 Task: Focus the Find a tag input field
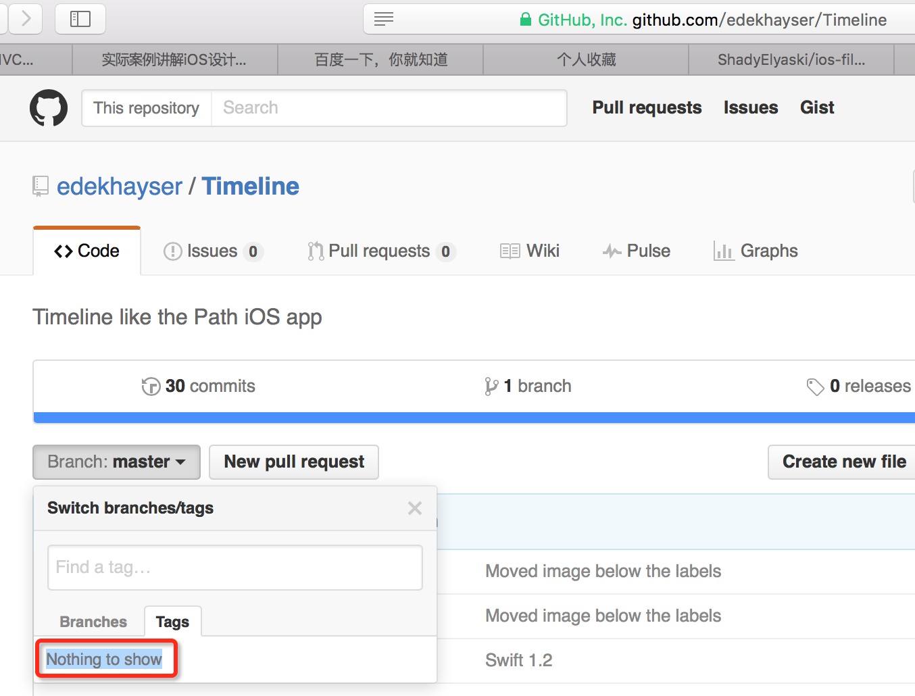point(235,568)
